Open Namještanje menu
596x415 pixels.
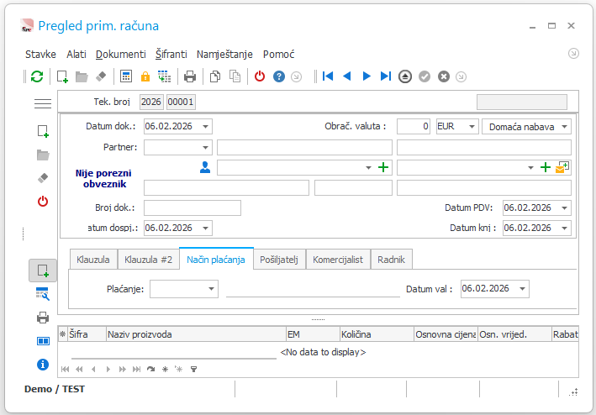(224, 55)
